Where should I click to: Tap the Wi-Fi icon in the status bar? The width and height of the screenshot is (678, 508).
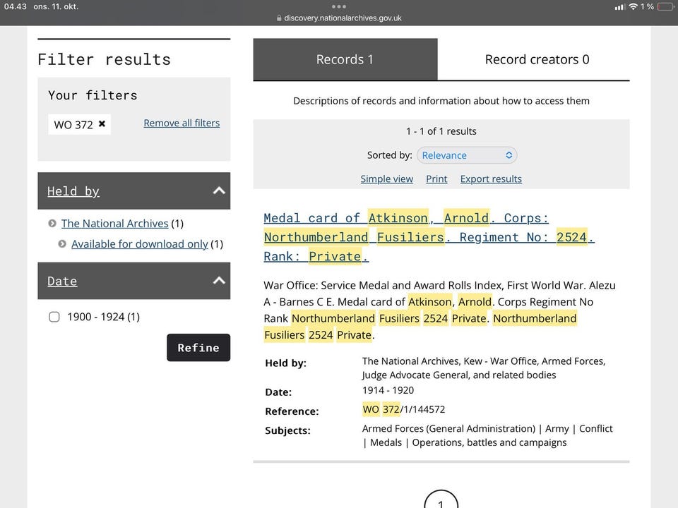pos(633,6)
